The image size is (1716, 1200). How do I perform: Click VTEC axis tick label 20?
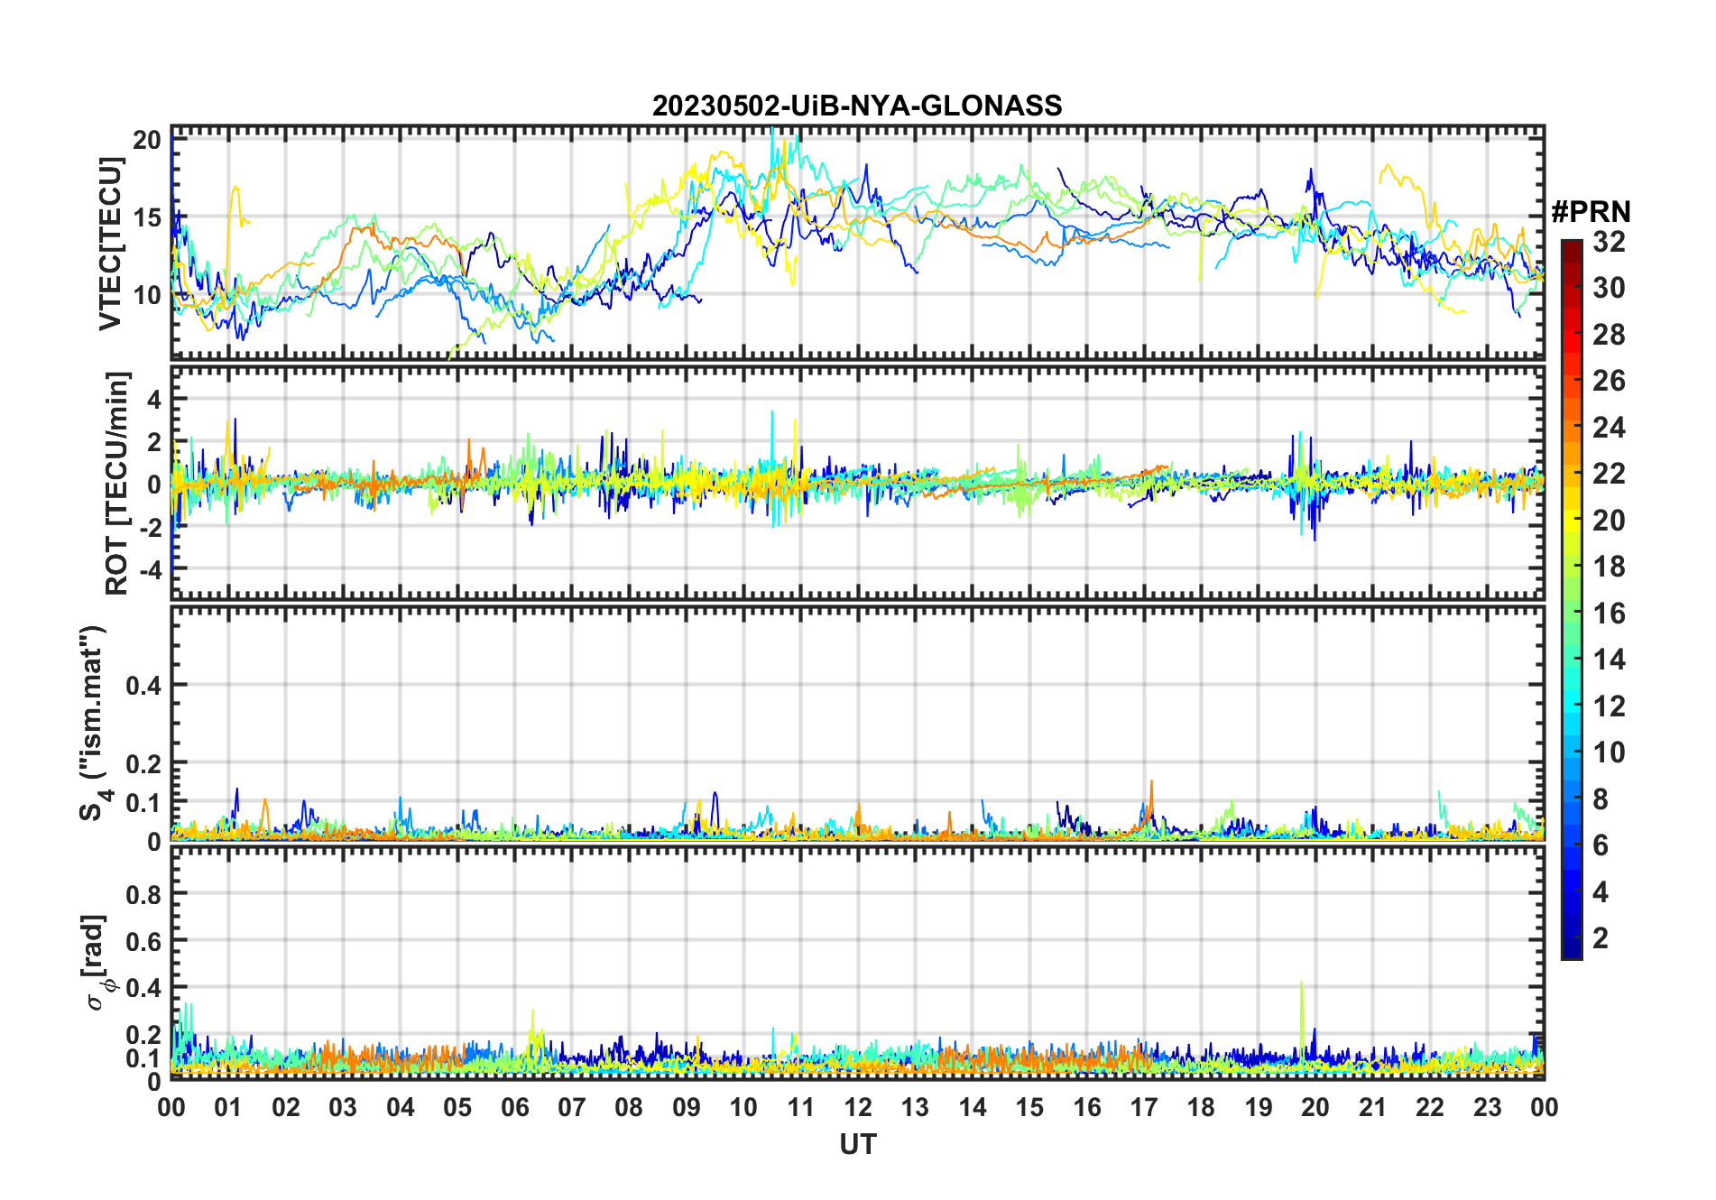146,140
